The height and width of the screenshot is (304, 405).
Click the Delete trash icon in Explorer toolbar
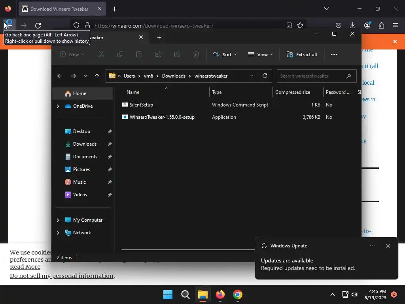(196, 55)
